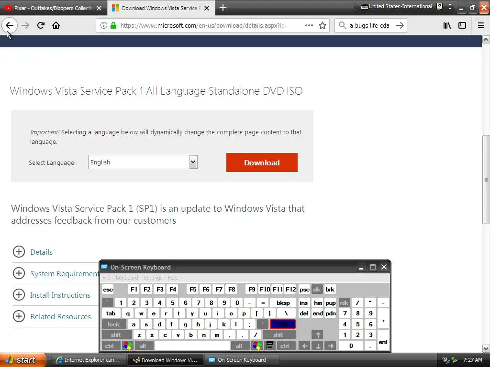The image size is (490, 367).
Task: Click the forward navigation arrow
Action: tap(25, 25)
